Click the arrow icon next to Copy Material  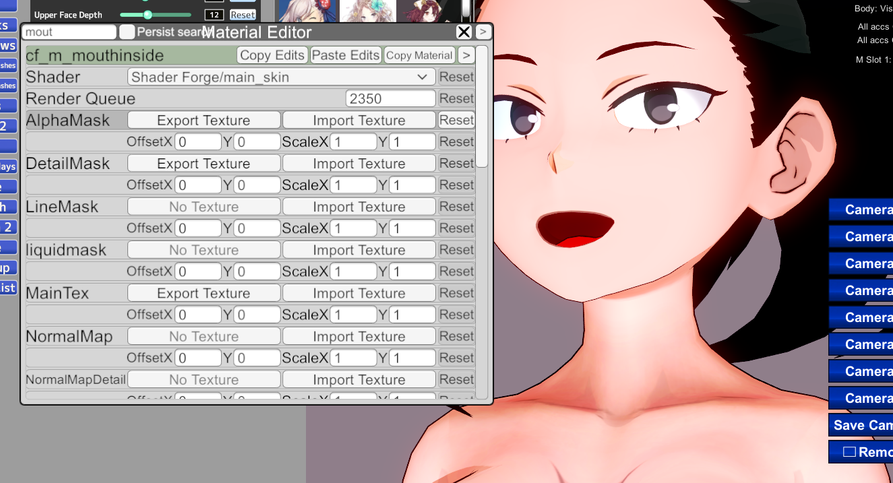pos(466,55)
